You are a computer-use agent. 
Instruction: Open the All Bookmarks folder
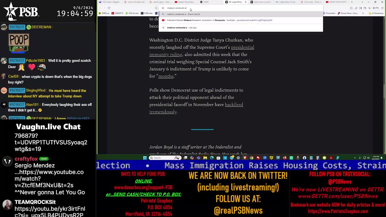pyautogui.click(x=376, y=13)
